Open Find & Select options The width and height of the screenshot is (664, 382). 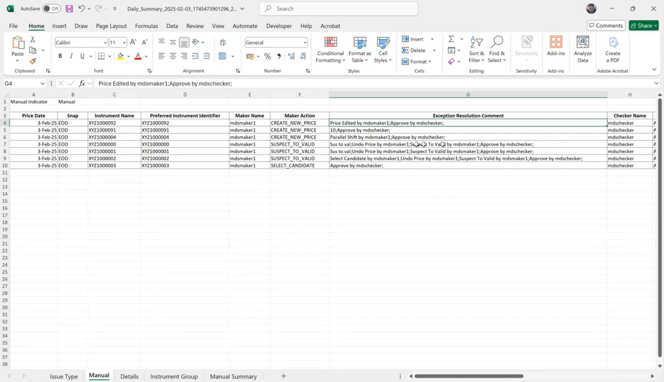pyautogui.click(x=497, y=50)
